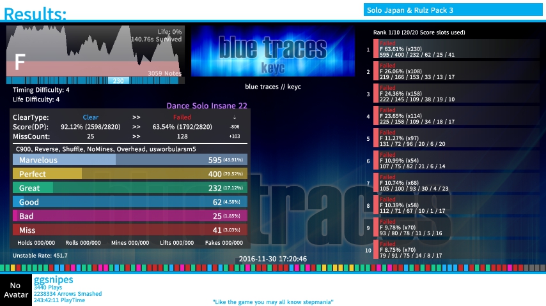Screen dimensions: 546x306
Task: Click the >> arrow in ClearType row
Action: pos(136,117)
